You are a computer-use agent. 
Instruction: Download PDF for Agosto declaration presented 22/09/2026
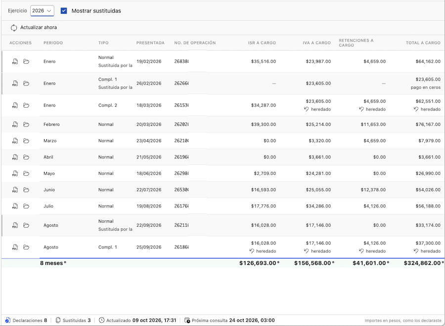click(x=15, y=225)
